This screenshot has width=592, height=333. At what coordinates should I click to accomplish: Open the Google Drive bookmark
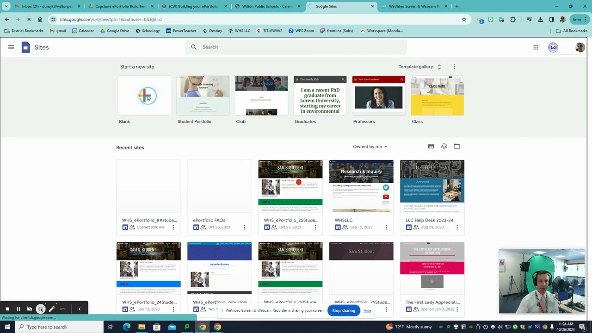pyautogui.click(x=115, y=31)
